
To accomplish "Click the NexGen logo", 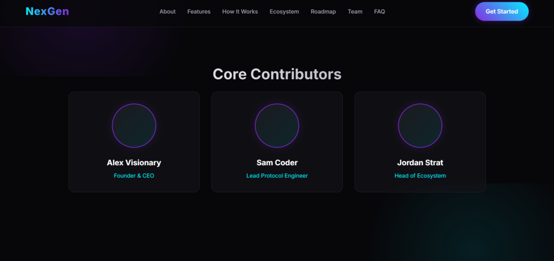I will click(47, 12).
